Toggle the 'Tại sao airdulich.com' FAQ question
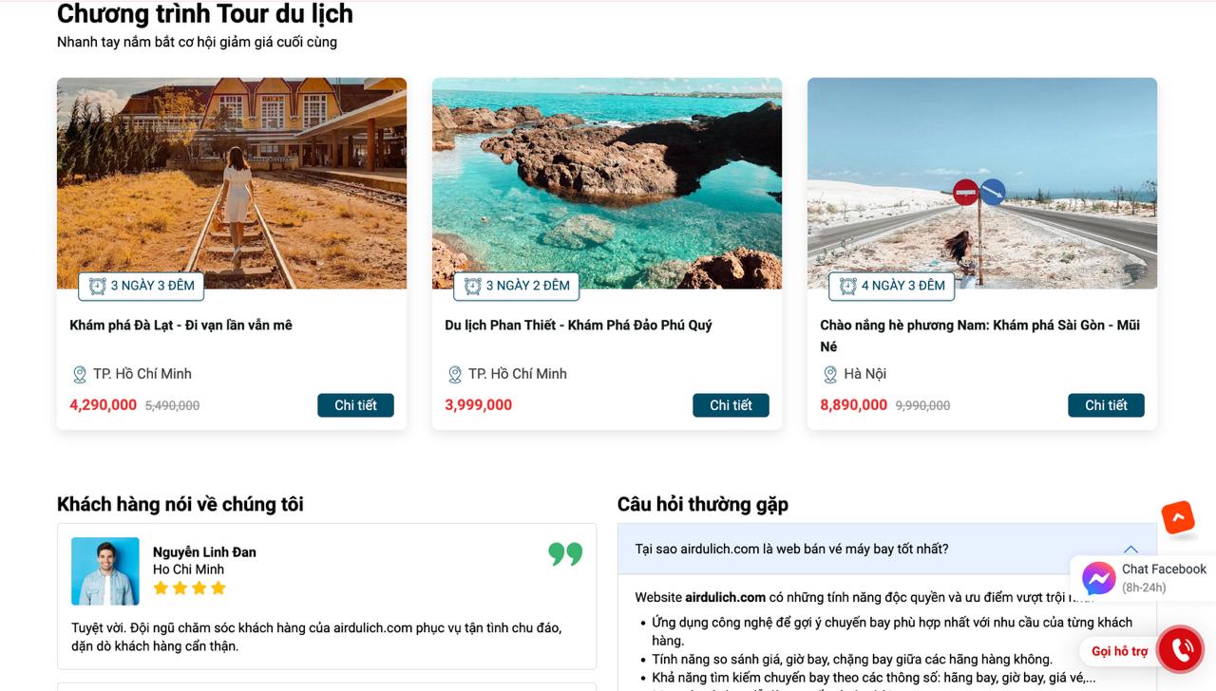 [x=791, y=550]
